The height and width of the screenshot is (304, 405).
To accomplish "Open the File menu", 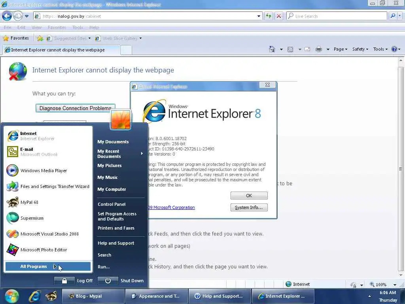I will point(8,27).
